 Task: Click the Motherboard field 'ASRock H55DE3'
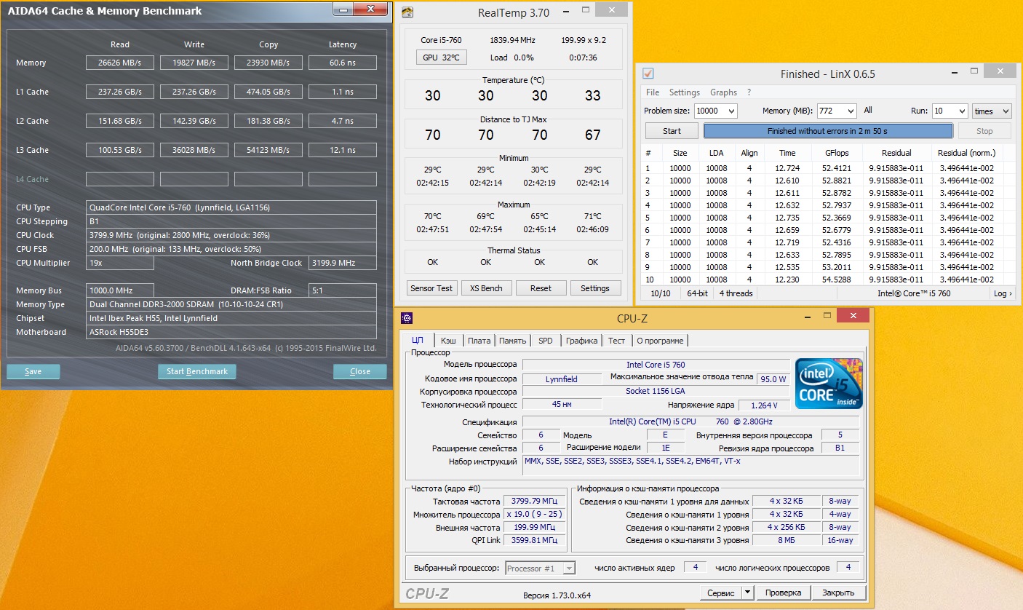click(231, 332)
